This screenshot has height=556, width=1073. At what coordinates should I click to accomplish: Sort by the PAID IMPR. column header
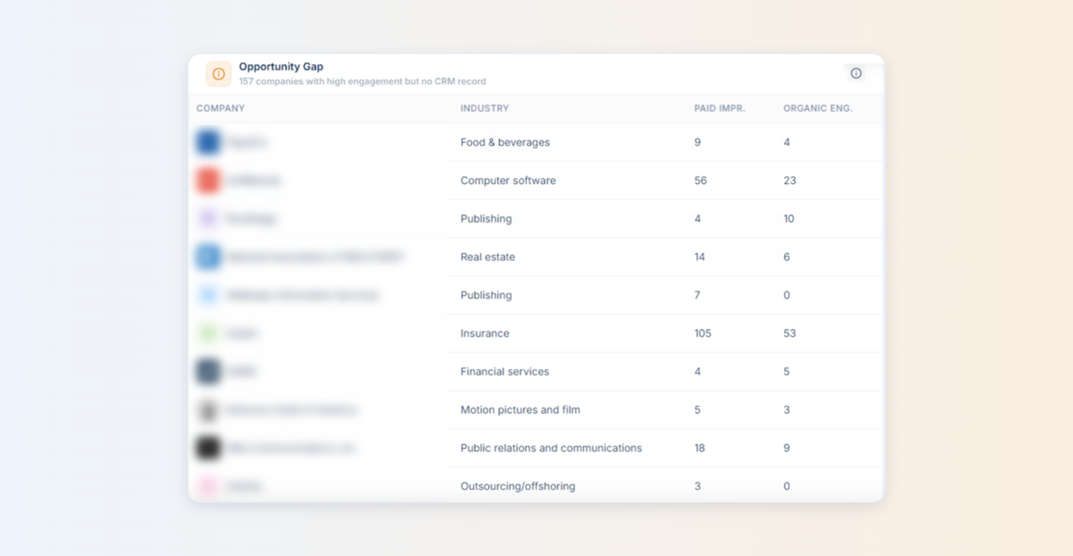point(719,108)
